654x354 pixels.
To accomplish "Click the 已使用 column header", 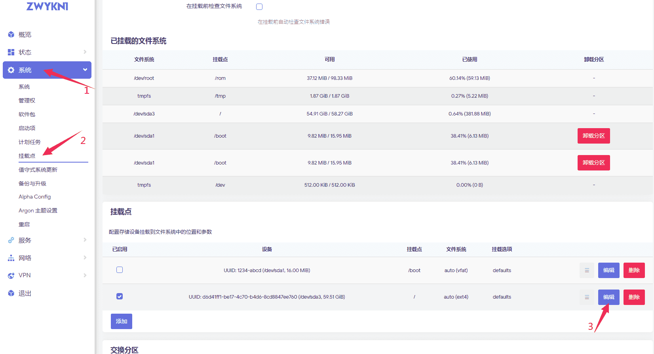I will pyautogui.click(x=470, y=59).
